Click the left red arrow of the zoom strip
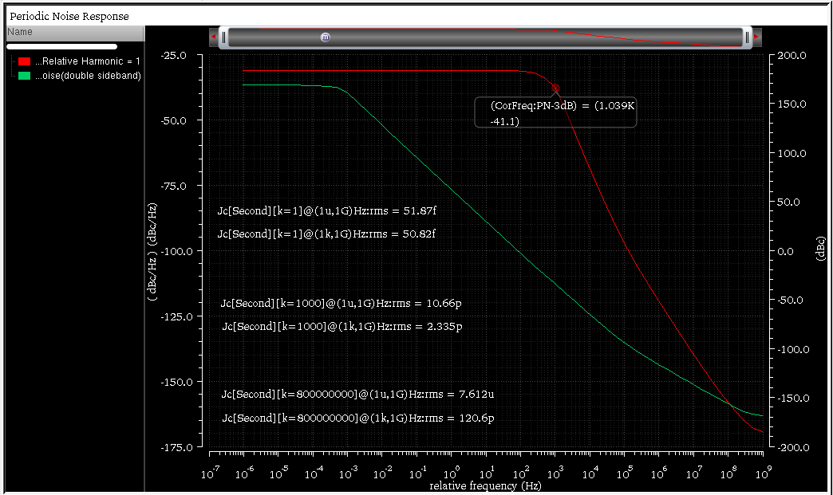Image resolution: width=833 pixels, height=495 pixels. (x=213, y=37)
